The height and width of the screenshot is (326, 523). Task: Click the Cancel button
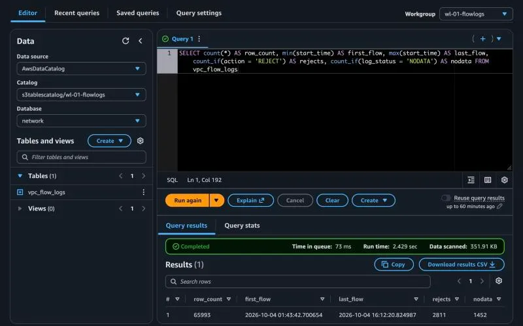[x=295, y=200]
